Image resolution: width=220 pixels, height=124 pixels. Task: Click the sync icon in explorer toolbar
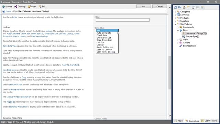(x=175, y=7)
